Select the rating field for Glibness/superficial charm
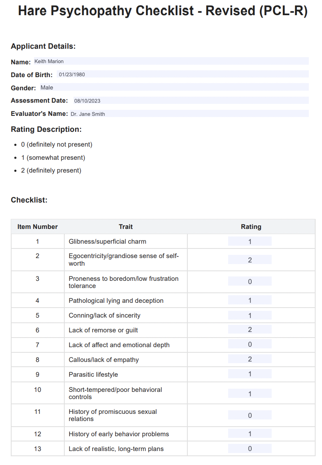 point(249,241)
